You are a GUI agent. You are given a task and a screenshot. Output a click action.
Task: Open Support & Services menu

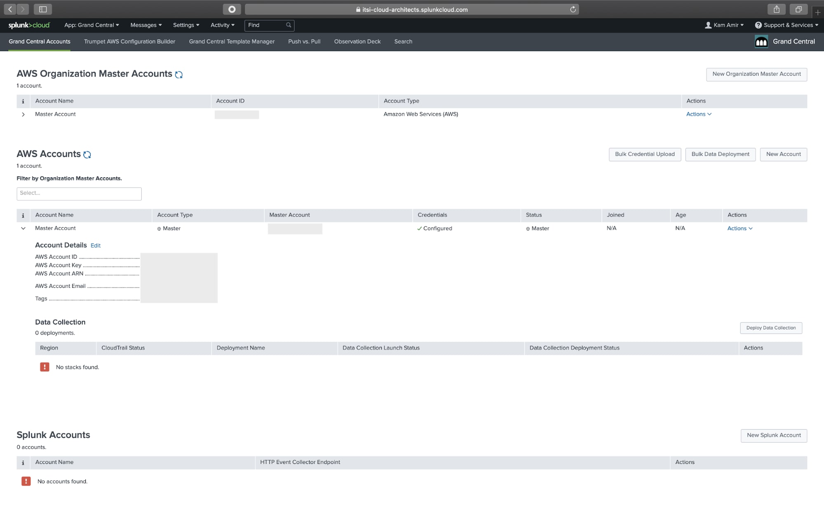[x=786, y=25]
